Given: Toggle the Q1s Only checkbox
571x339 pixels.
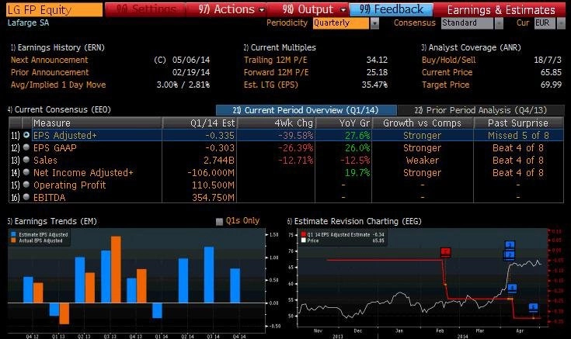Looking at the screenshot, I should tap(219, 222).
